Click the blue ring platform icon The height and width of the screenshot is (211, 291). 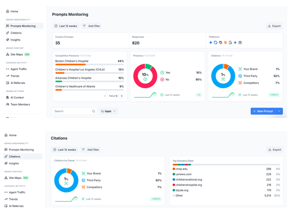point(215,42)
